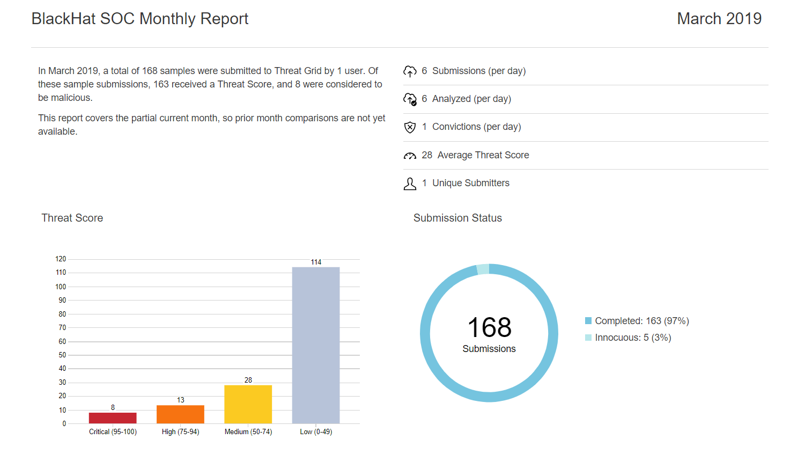
Task: Click the Submissions per day cloud upload icon
Action: (410, 71)
